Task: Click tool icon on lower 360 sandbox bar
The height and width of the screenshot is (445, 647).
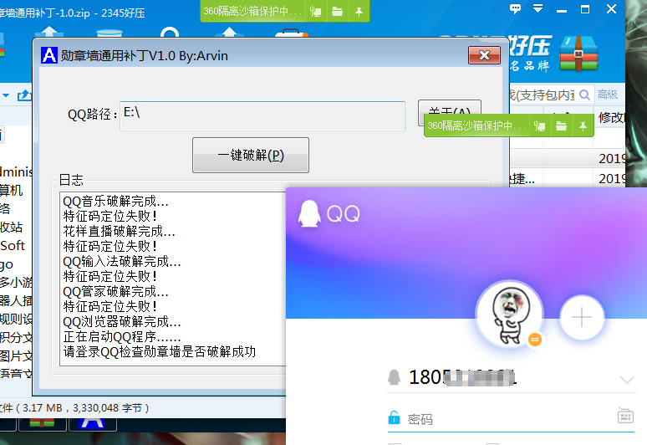Action: tap(539, 126)
